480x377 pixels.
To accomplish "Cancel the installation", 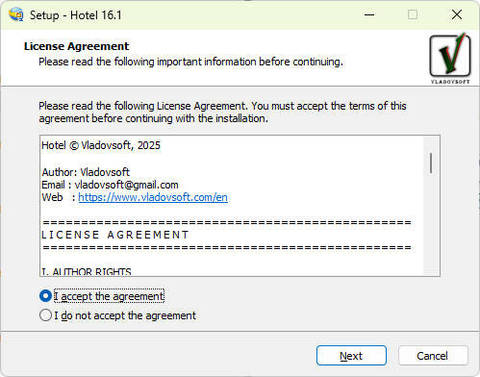I will (433, 355).
